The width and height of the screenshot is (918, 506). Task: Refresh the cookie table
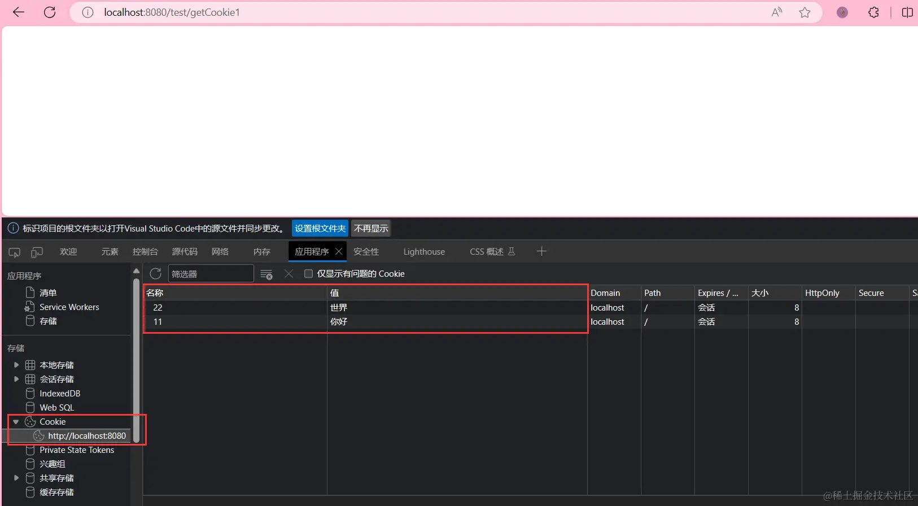point(156,274)
